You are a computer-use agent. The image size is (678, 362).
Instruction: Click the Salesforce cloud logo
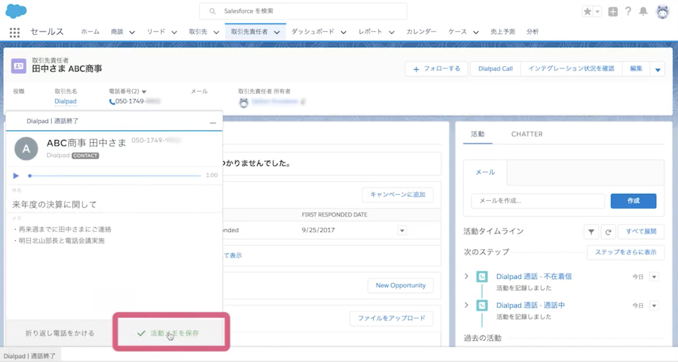16,11
